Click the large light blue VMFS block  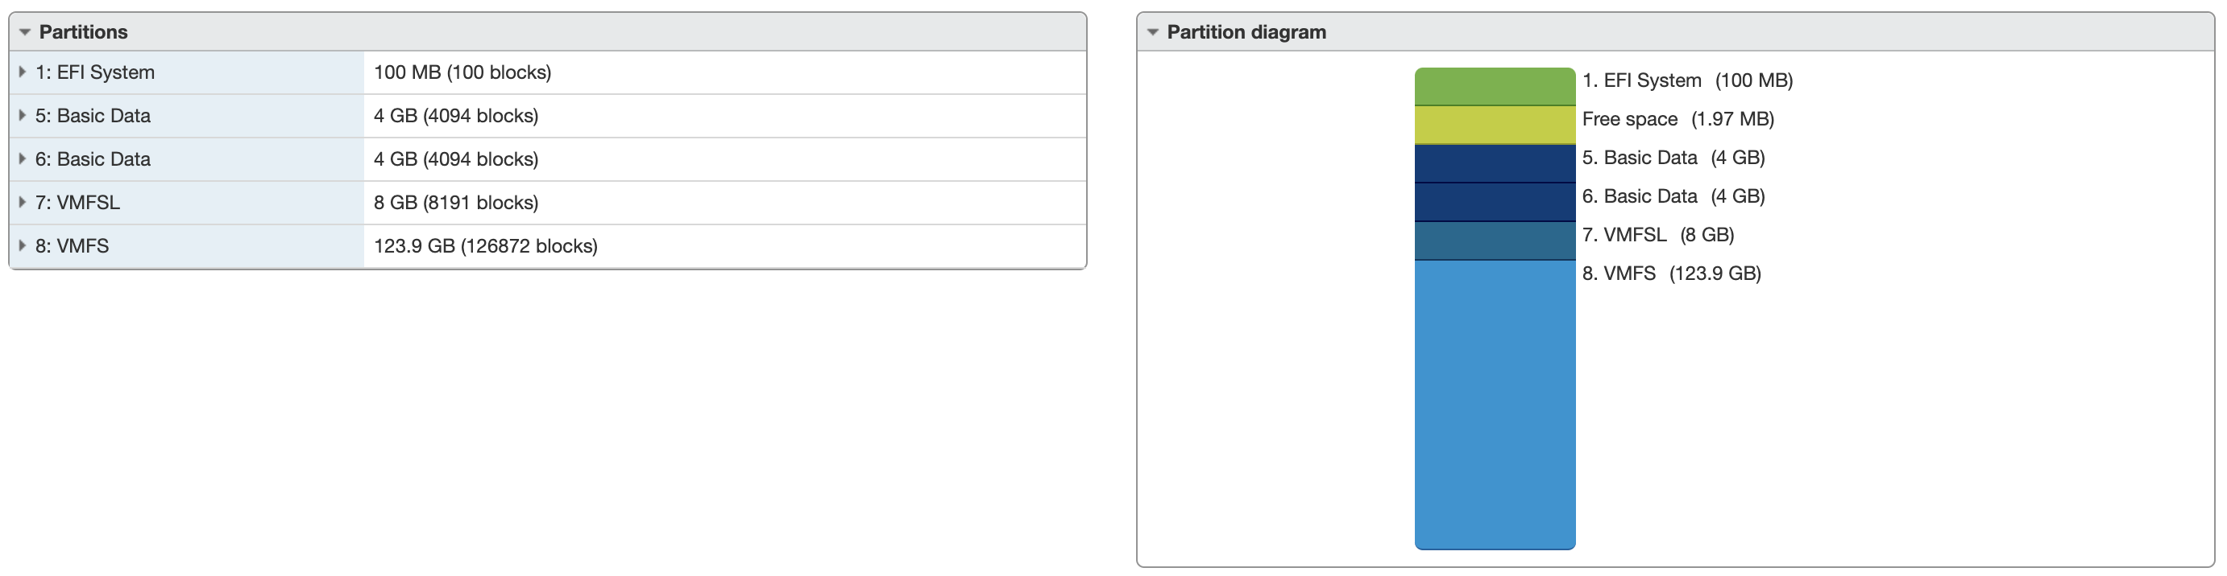1495,404
